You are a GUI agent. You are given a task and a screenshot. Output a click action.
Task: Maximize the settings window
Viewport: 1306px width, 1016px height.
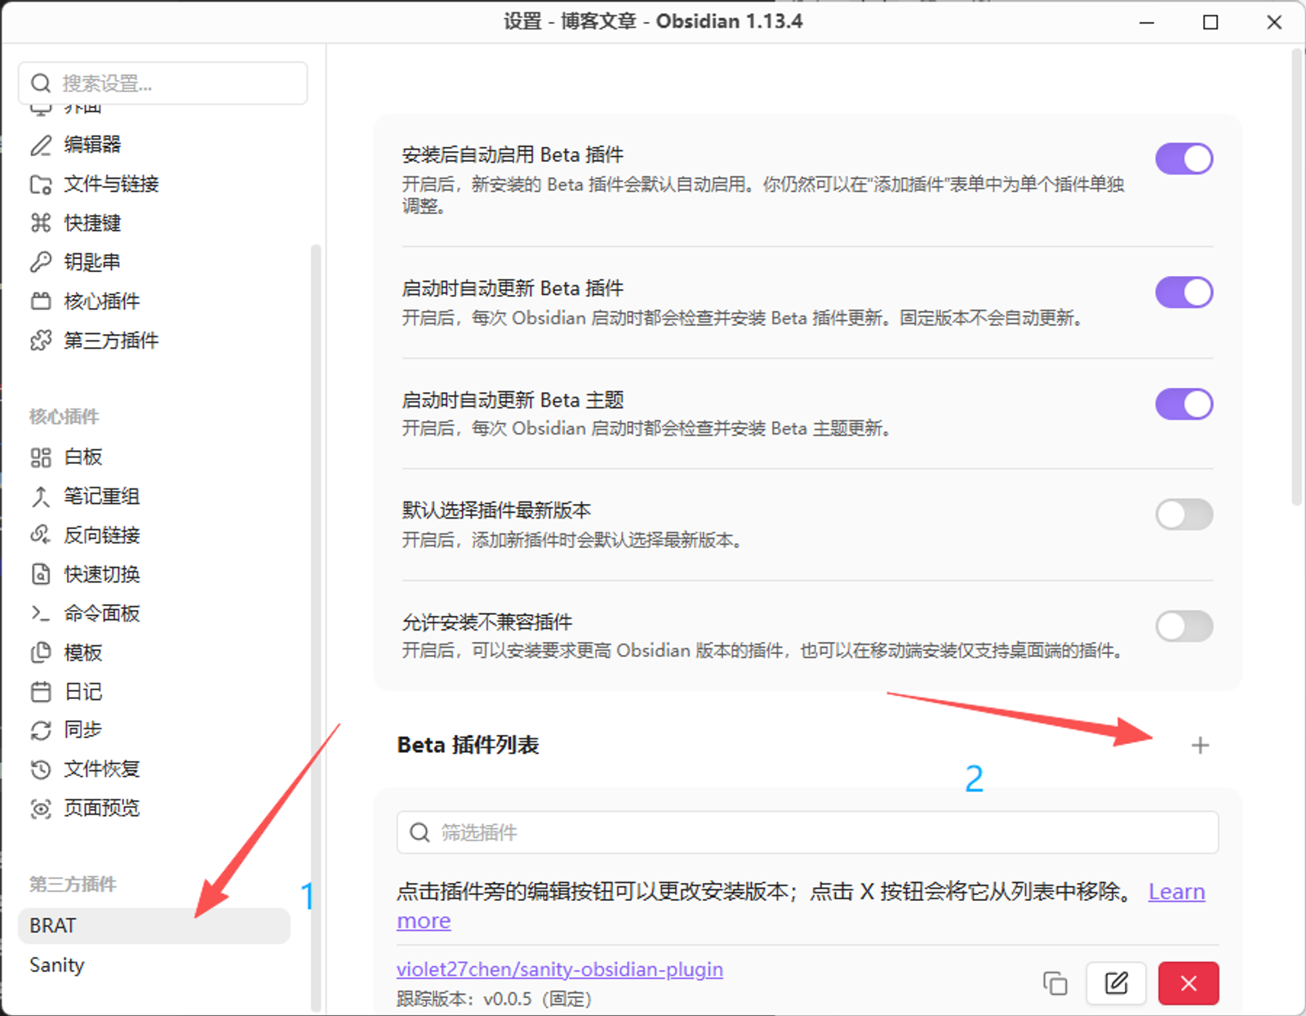[1210, 22]
